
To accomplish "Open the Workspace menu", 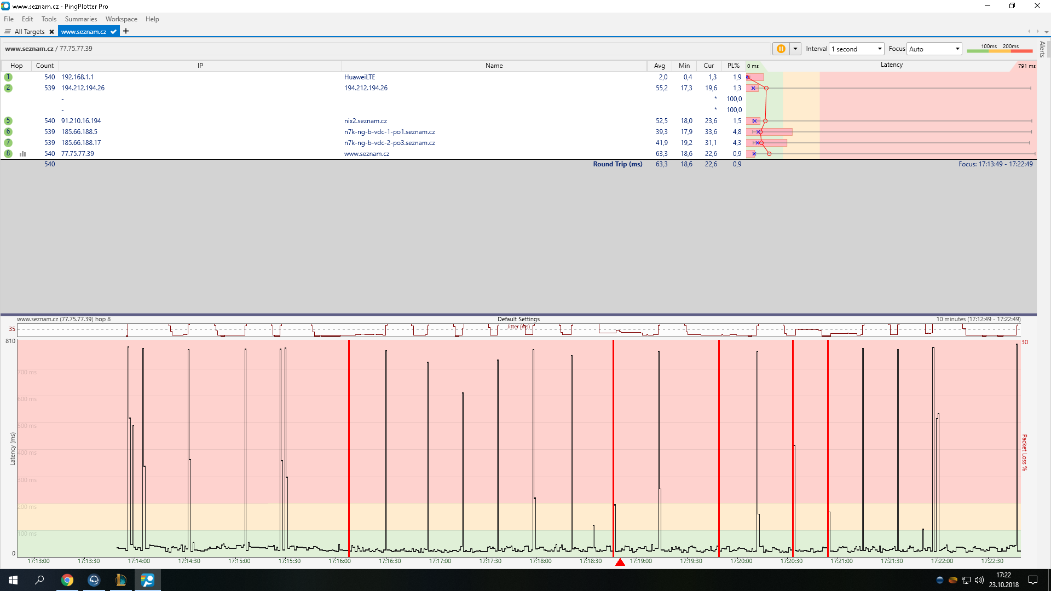I will click(x=121, y=19).
